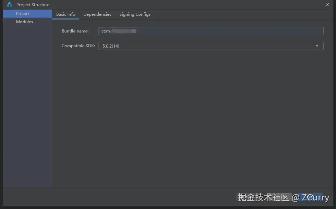Open the Signing Configs tab
Screen dimensions: 336x209
point(135,14)
